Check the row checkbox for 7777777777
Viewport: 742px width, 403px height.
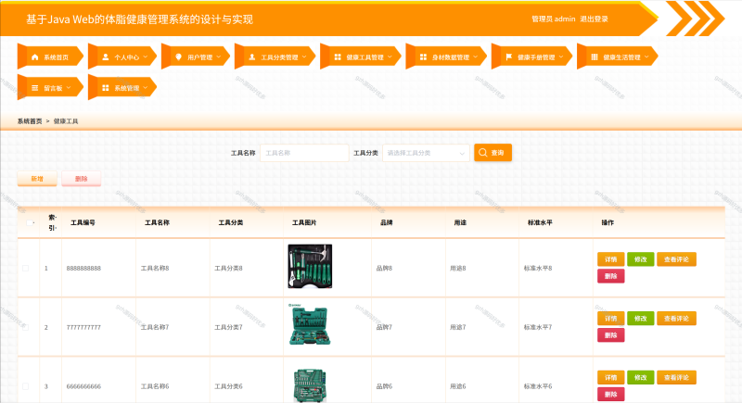[26, 327]
